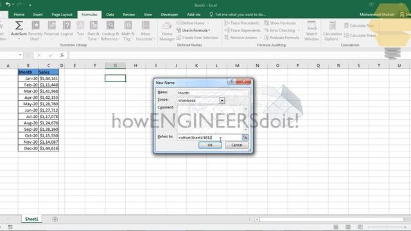Select the Sheet1 tab
Viewport: 411px width, 231px height.
pos(31,219)
